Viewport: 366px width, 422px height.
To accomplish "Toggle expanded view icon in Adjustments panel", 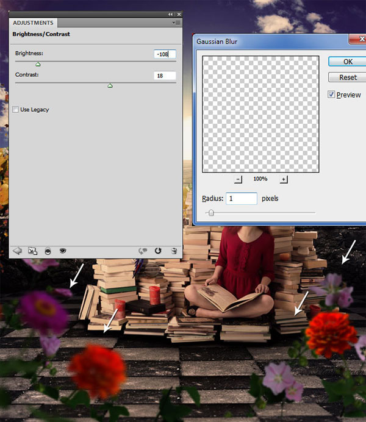I will 32,251.
